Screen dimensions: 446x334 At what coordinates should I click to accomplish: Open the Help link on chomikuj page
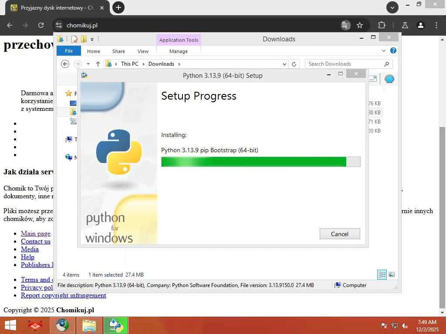27,257
